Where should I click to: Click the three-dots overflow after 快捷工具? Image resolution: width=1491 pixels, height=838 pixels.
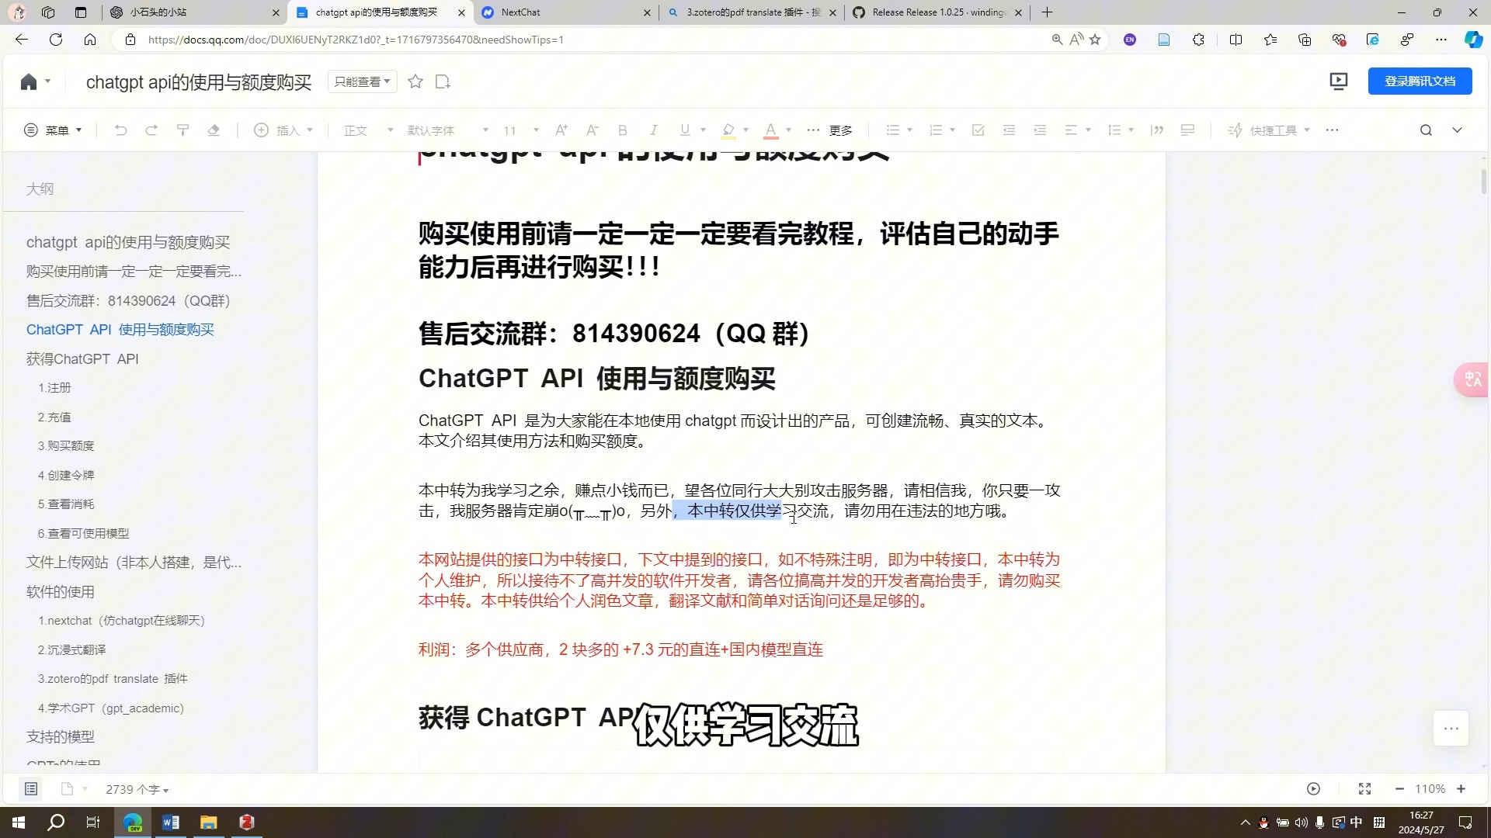tap(1332, 130)
